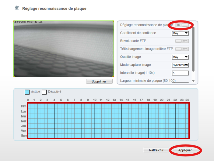Screen dimensions: 214x161
Task: Click the 'Envoie carte FTP' label
Action: 133,41
